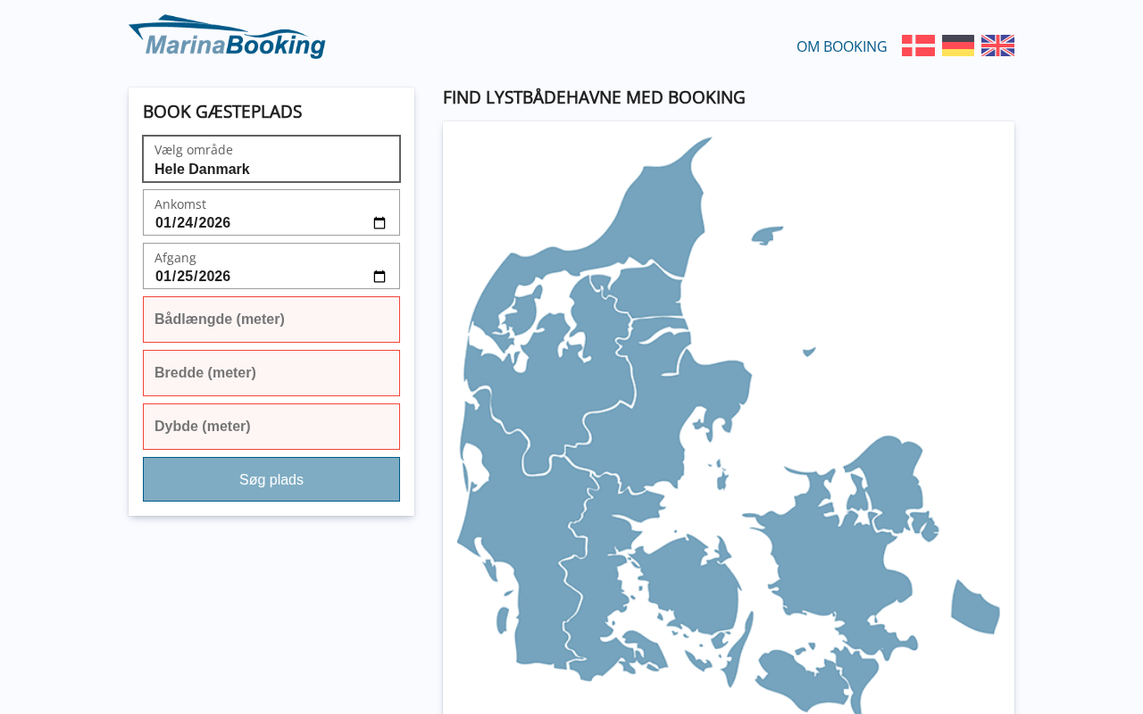Image resolution: width=1143 pixels, height=714 pixels.
Task: Focus the Ankomst date value 01/24/2026
Action: coord(193,223)
